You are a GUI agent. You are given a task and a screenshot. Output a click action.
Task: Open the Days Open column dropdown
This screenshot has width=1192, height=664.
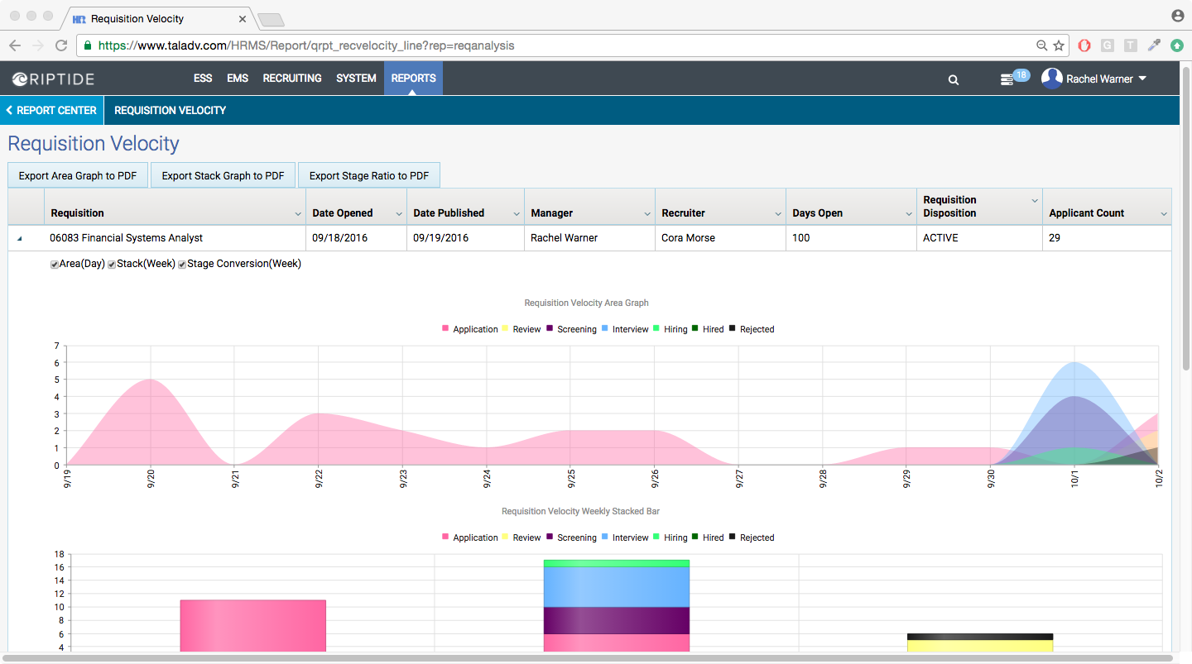(909, 214)
